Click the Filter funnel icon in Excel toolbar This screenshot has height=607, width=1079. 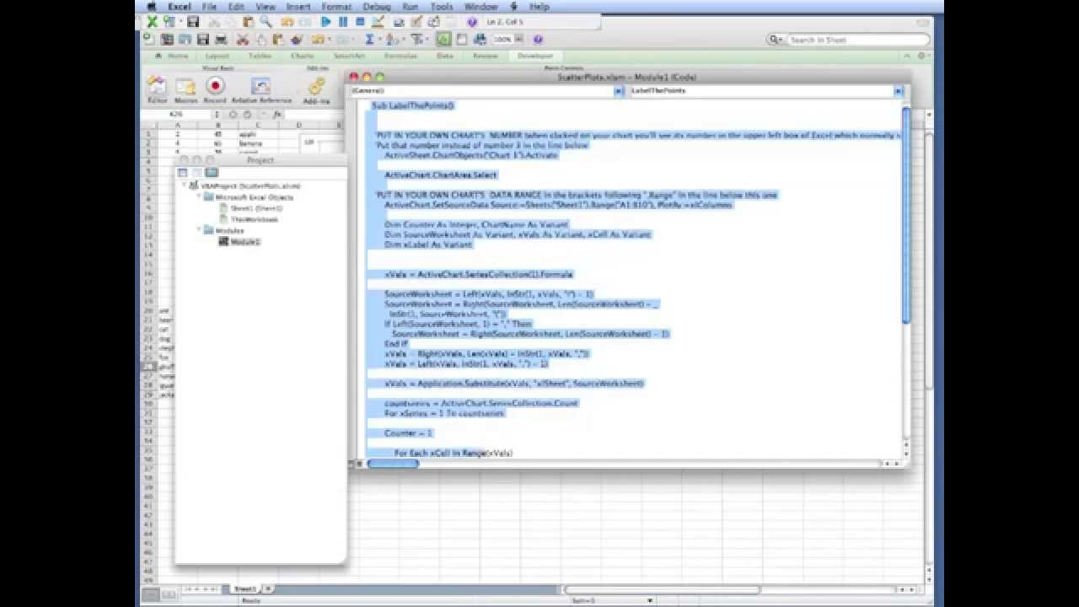[416, 40]
